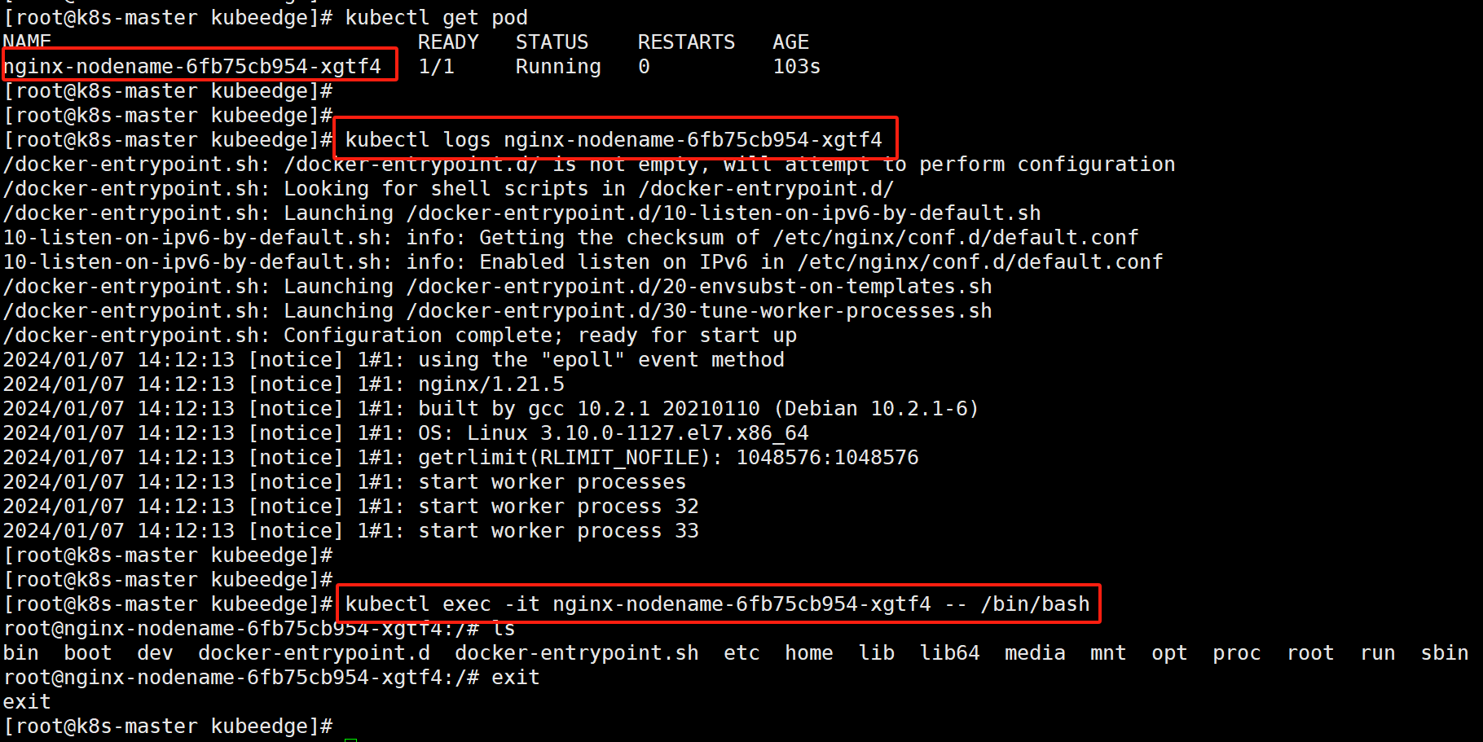Viewport: 1483px width, 742px height.
Task: Click the last empty prompt line at bottom
Action: pos(168,726)
